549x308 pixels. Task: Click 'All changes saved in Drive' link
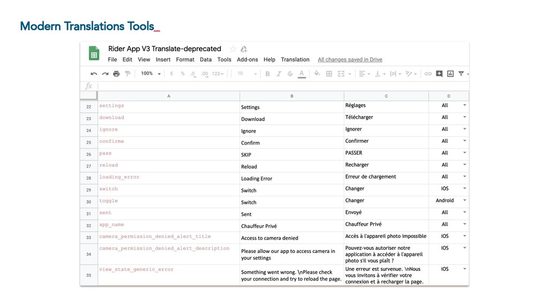tap(350, 60)
